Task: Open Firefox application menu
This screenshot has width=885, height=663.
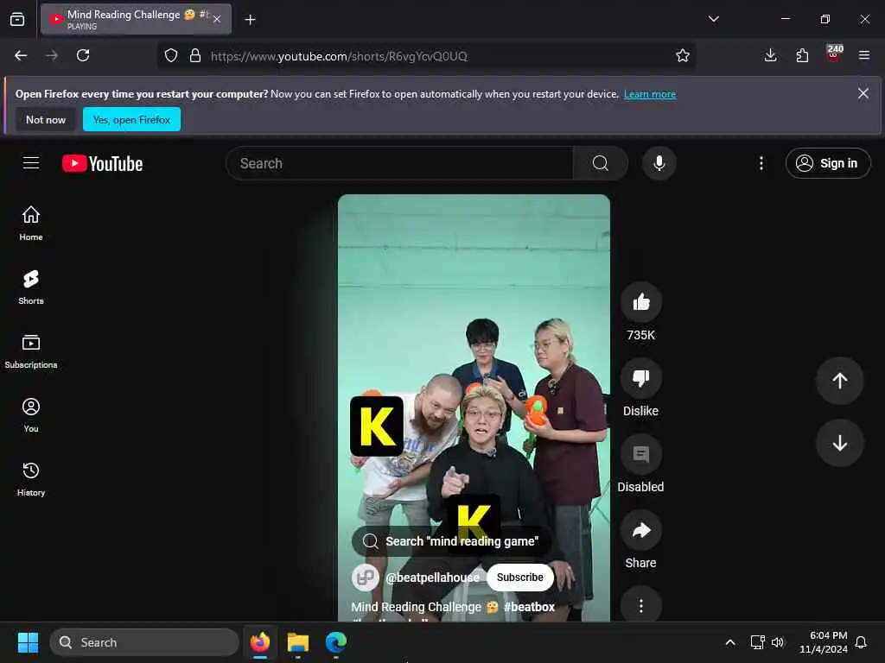Action: click(864, 55)
